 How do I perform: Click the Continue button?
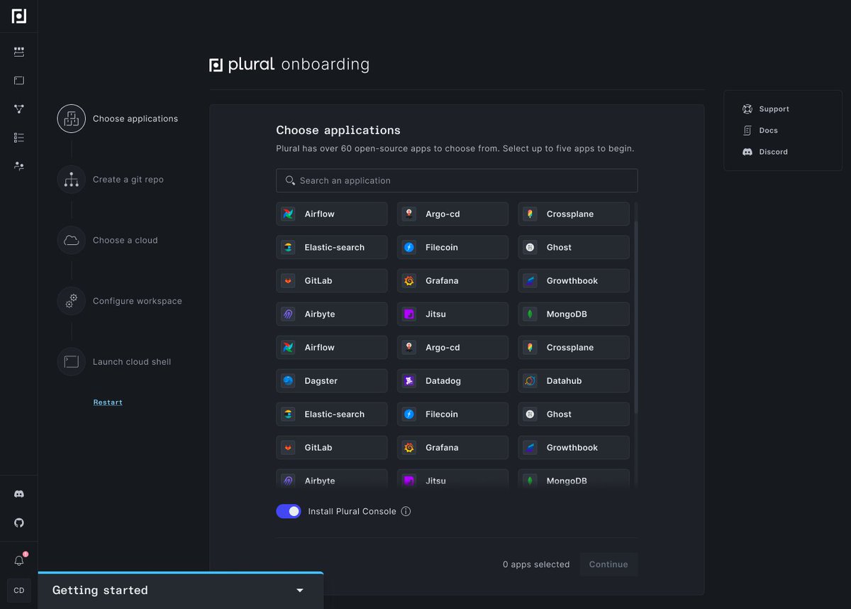608,564
